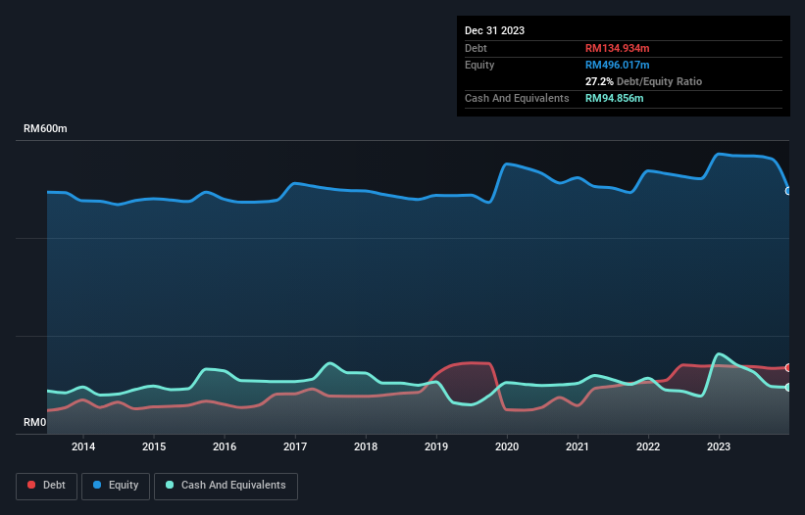Click the RM0 y-axis label
The height and width of the screenshot is (515, 805).
35,422
